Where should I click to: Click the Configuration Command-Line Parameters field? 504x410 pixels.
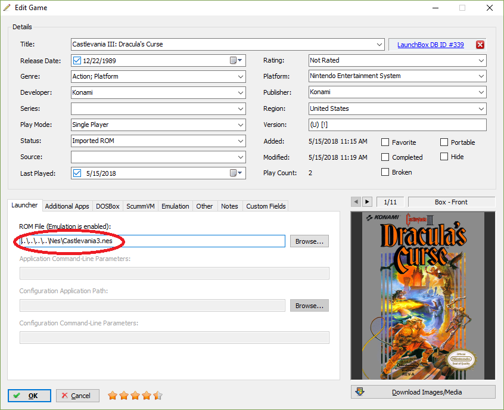174,338
